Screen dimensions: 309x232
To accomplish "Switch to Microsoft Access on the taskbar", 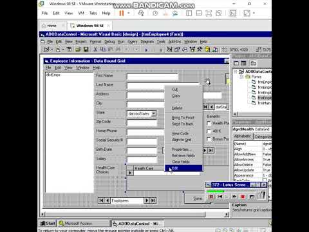I will point(84,224).
